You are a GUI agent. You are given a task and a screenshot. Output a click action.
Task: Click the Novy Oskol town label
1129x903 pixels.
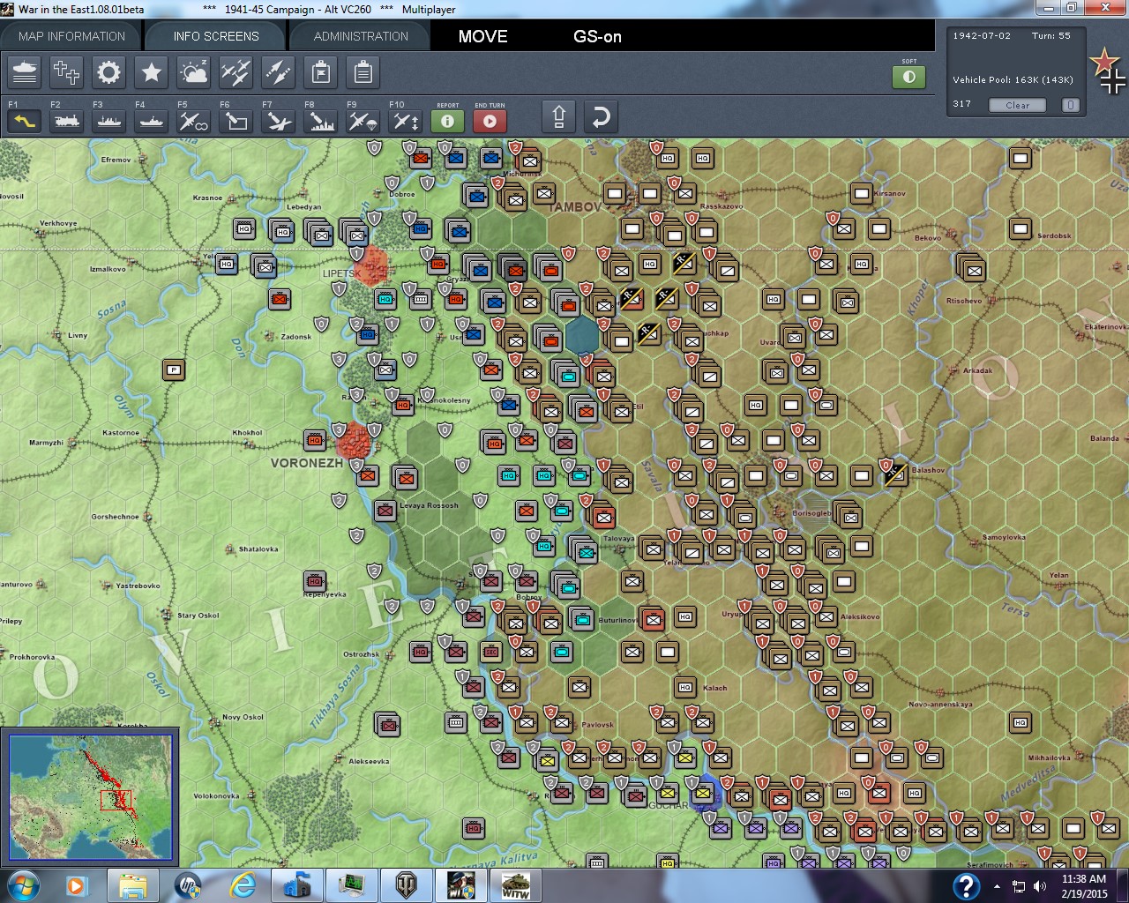click(243, 717)
